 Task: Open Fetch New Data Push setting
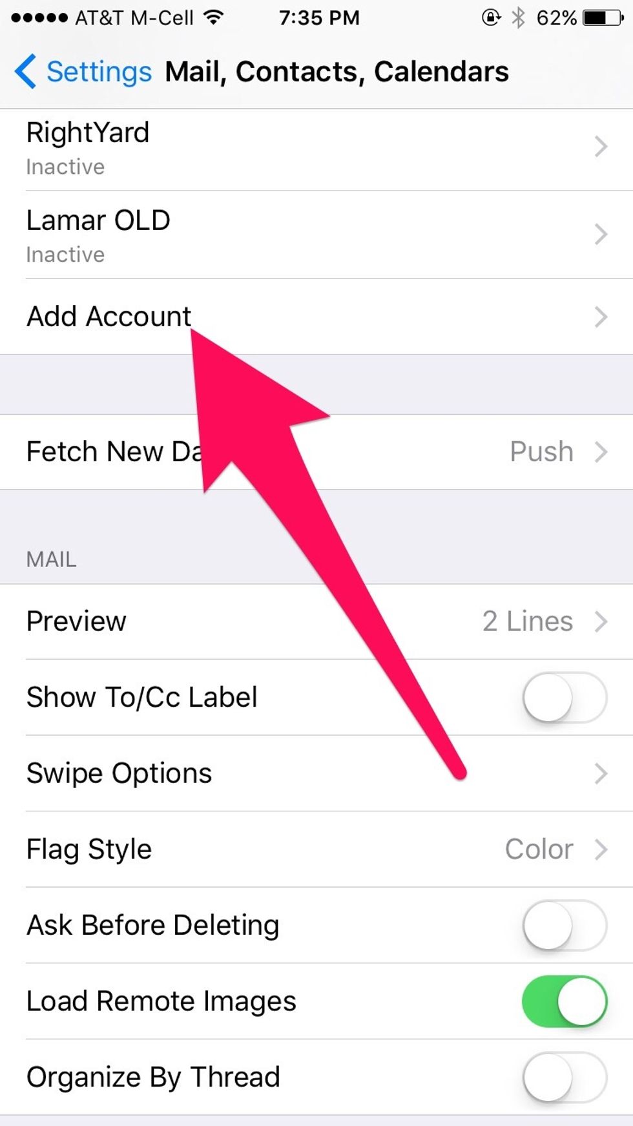tap(316, 452)
